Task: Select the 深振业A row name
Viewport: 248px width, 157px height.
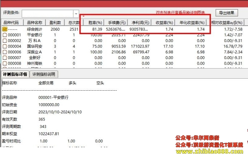Action: click(34, 52)
